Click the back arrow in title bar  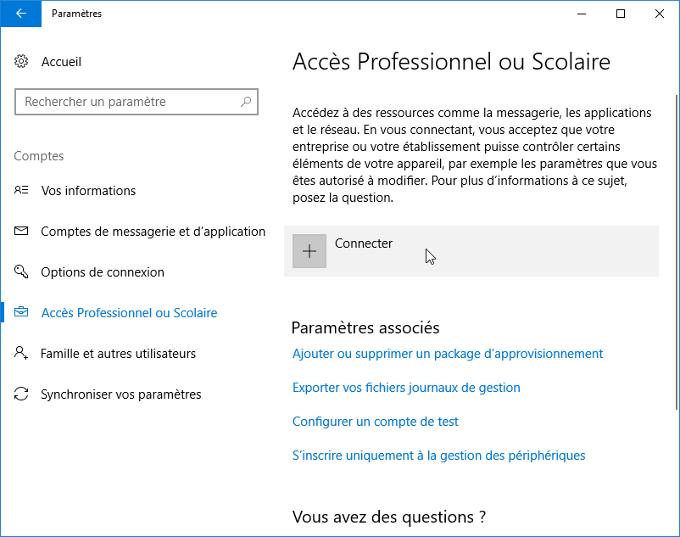pos(21,14)
